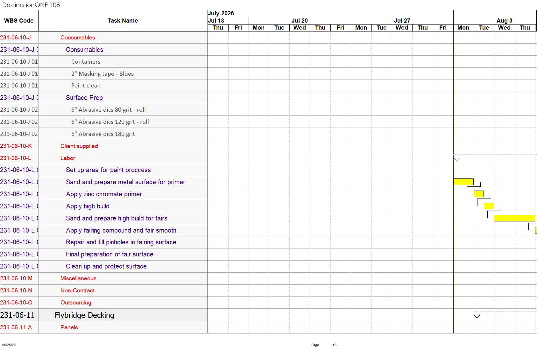Select the Jul 20 week header

(300, 21)
